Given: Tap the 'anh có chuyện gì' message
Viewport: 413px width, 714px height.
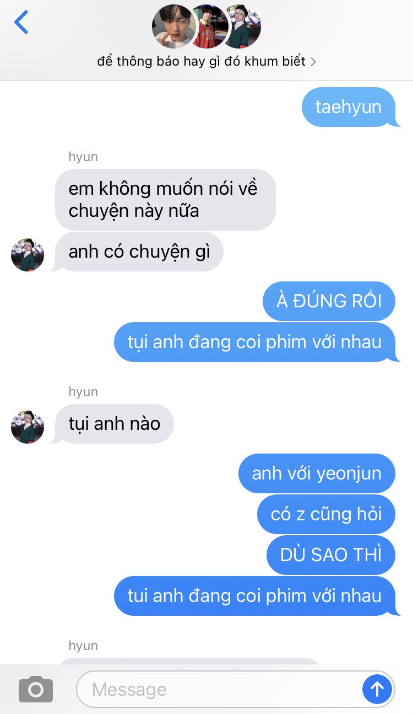Looking at the screenshot, I should coord(139,252).
